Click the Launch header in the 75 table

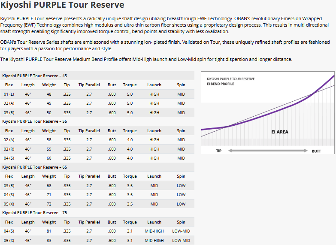[x=154, y=222]
